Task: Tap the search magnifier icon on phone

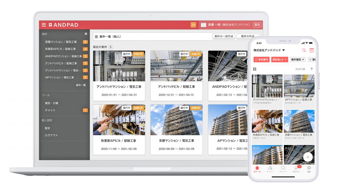Action: click(304, 50)
